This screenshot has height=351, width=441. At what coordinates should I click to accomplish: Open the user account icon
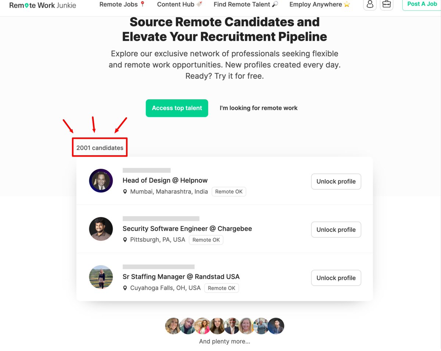(x=370, y=4)
